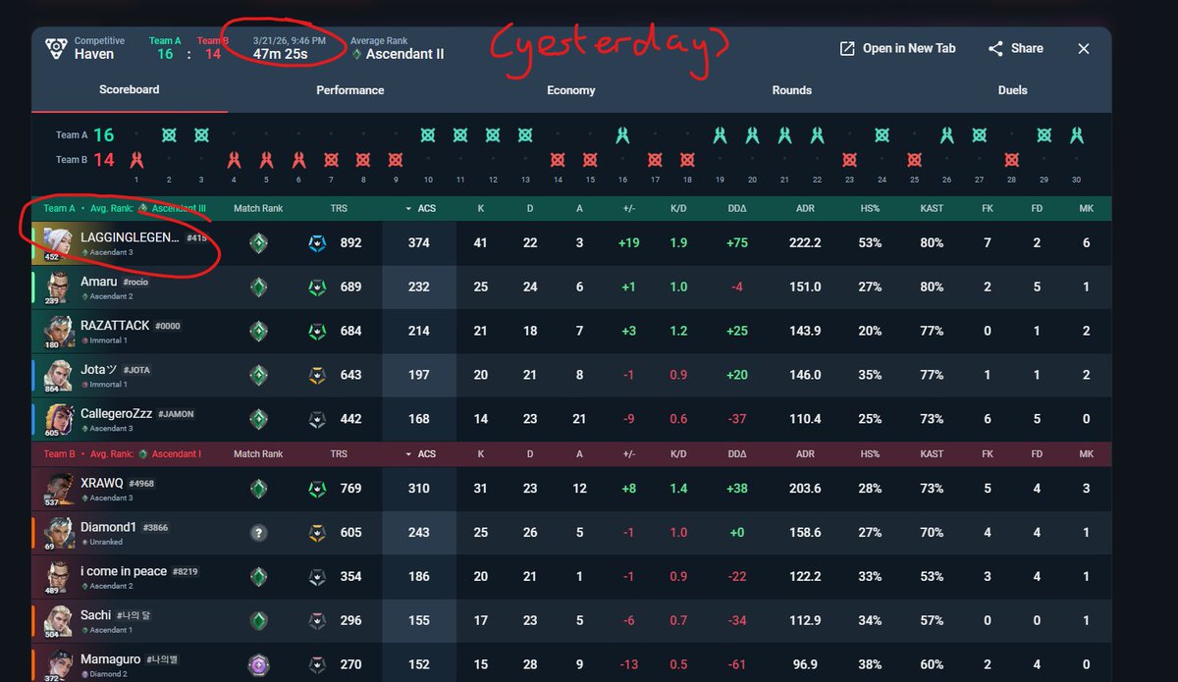The height and width of the screenshot is (682, 1178).
Task: Click Team A ADR column header
Action: (806, 208)
